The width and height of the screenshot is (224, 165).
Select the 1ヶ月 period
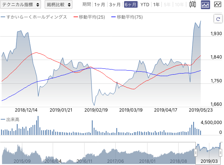(100, 4)
